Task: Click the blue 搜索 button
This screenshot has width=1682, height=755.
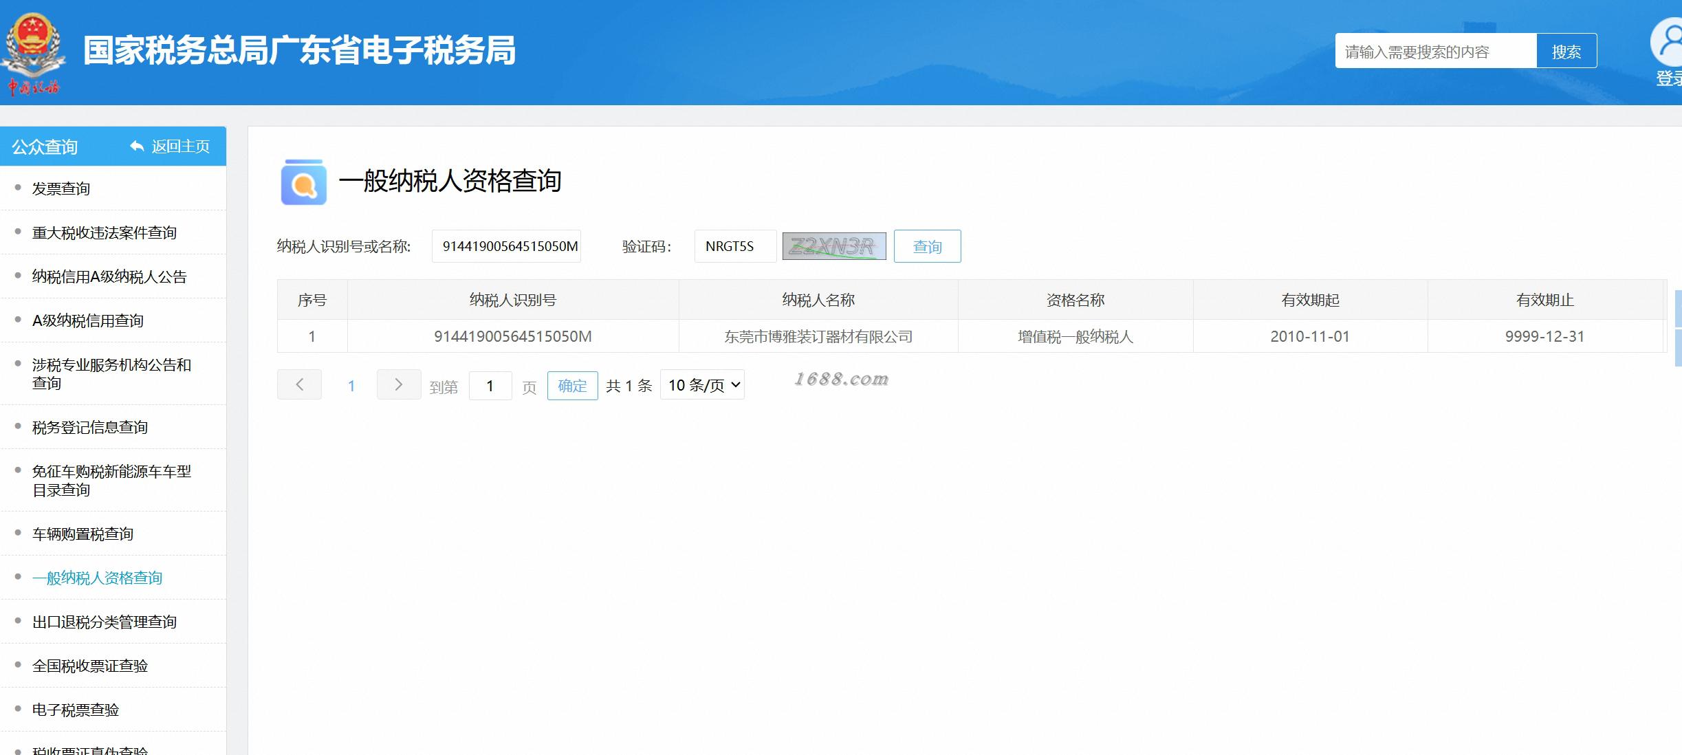Action: 1566,51
